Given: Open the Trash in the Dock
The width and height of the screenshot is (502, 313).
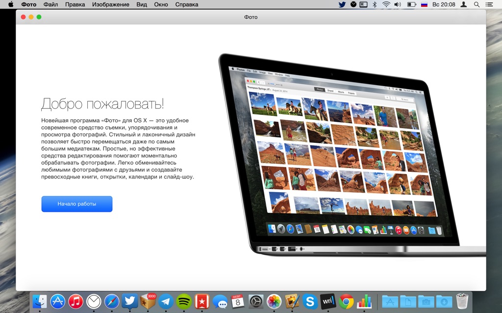Looking at the screenshot, I should [x=462, y=301].
